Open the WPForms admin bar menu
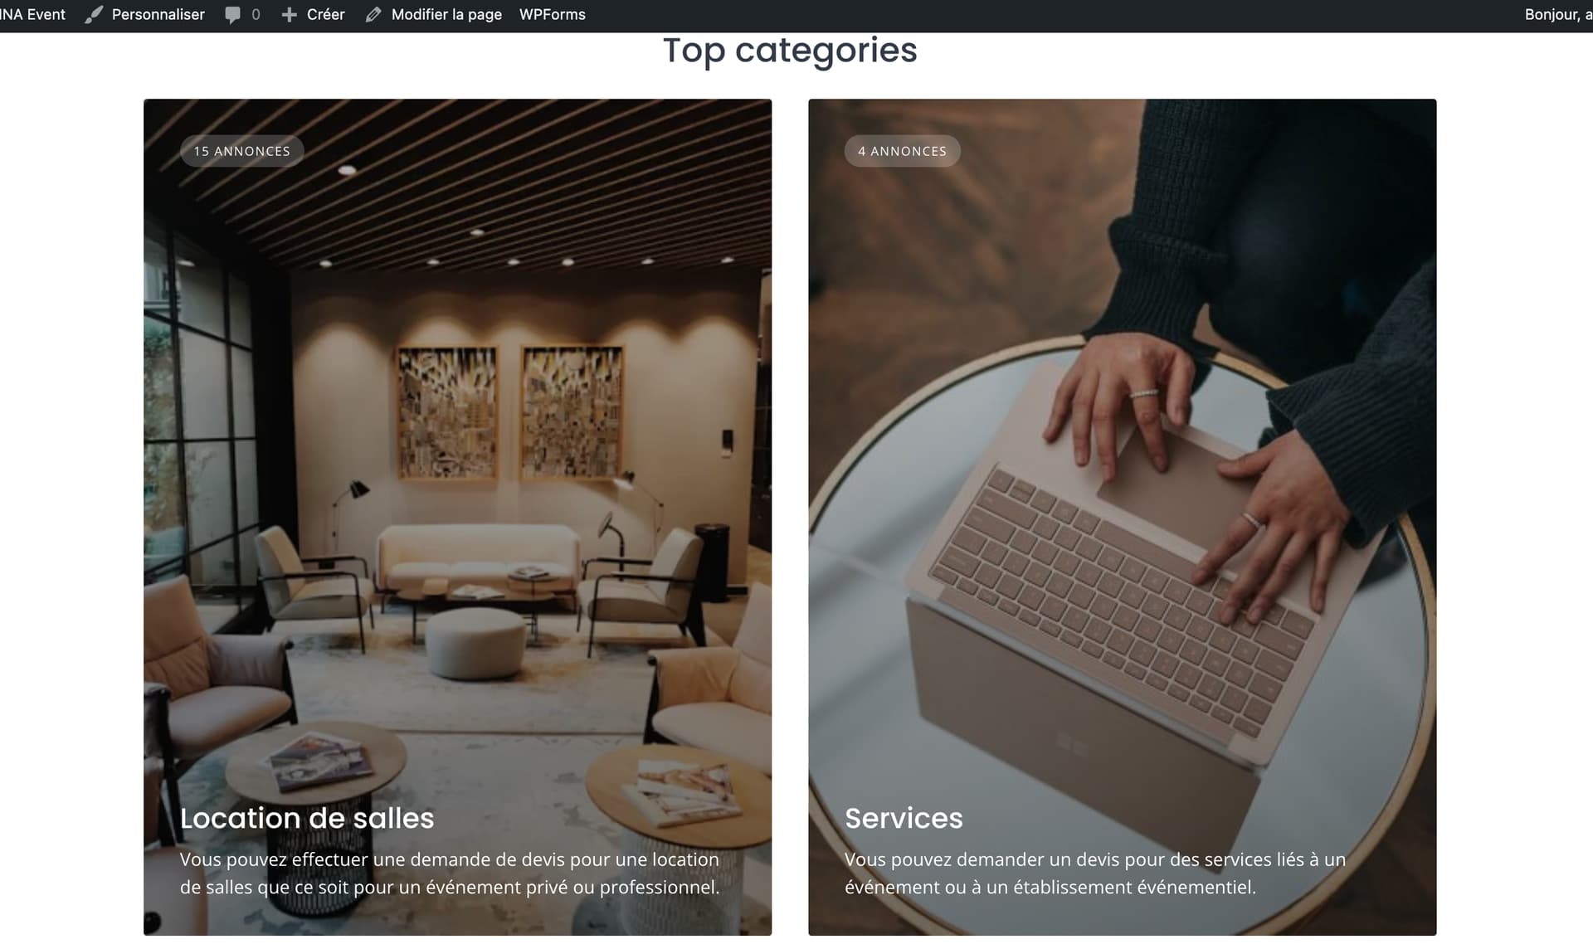The height and width of the screenshot is (944, 1593). click(553, 15)
